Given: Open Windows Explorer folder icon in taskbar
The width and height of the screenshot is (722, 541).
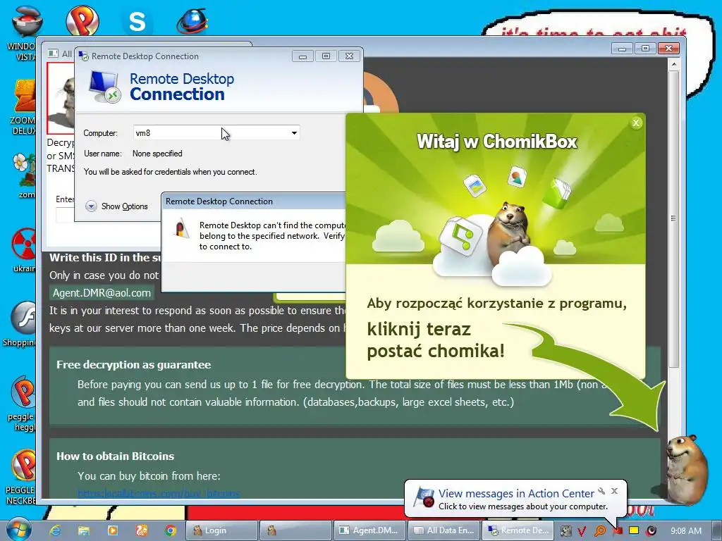Looking at the screenshot, I should [83, 530].
